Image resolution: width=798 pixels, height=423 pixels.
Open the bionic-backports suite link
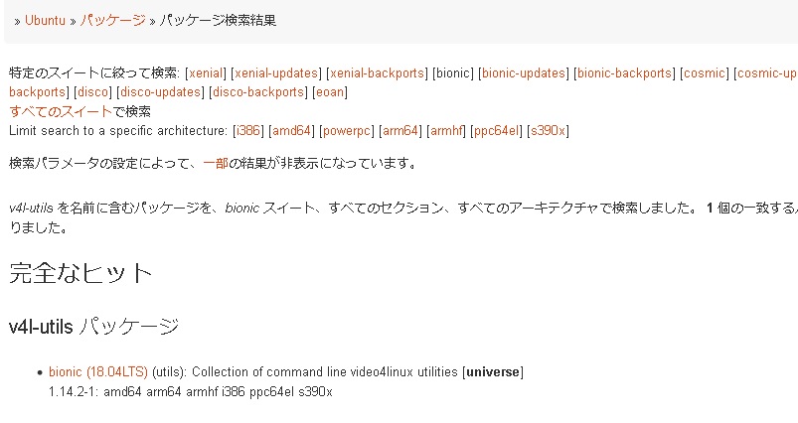624,73
